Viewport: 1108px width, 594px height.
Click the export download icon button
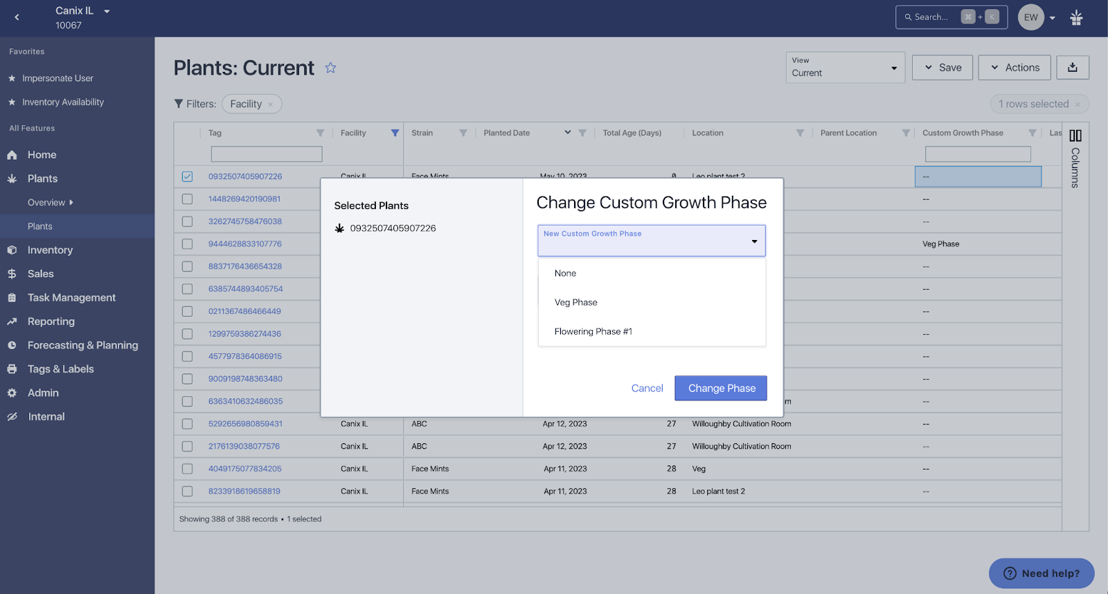pos(1073,68)
